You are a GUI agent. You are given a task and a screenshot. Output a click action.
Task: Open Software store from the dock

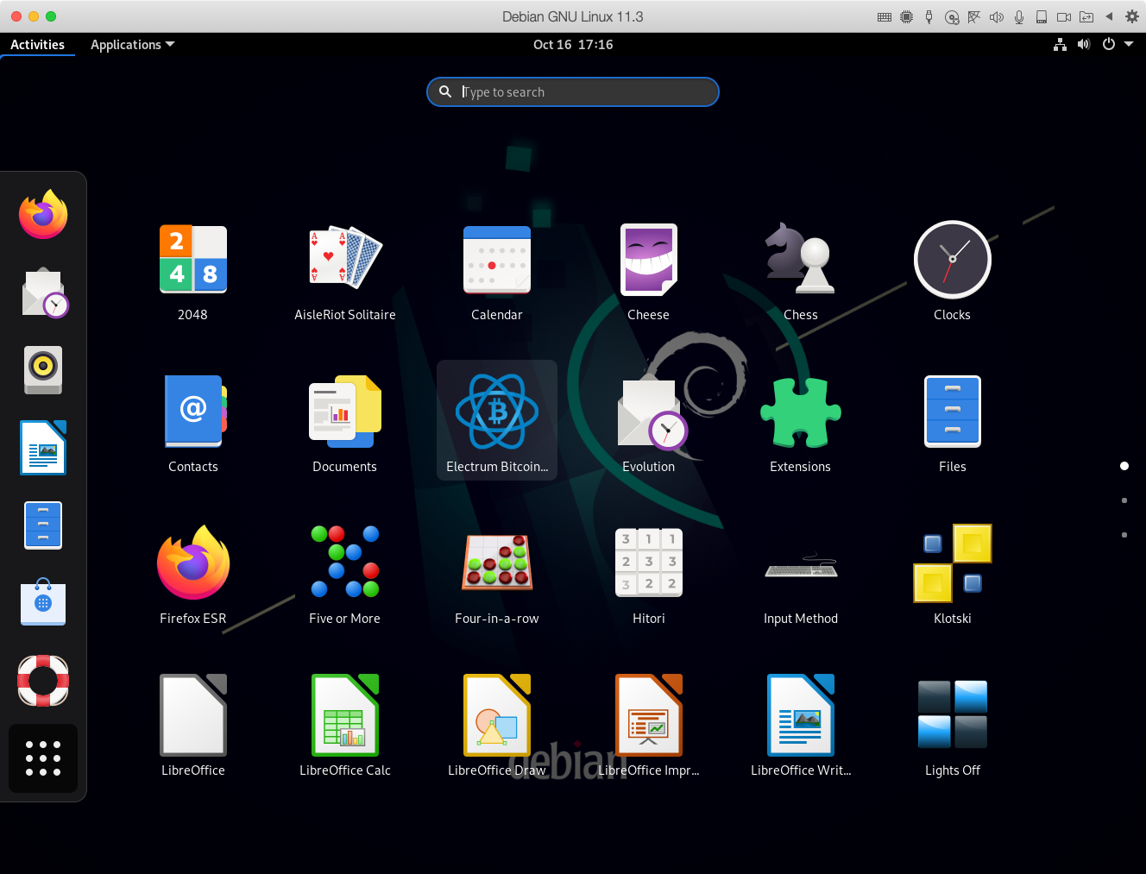(43, 603)
